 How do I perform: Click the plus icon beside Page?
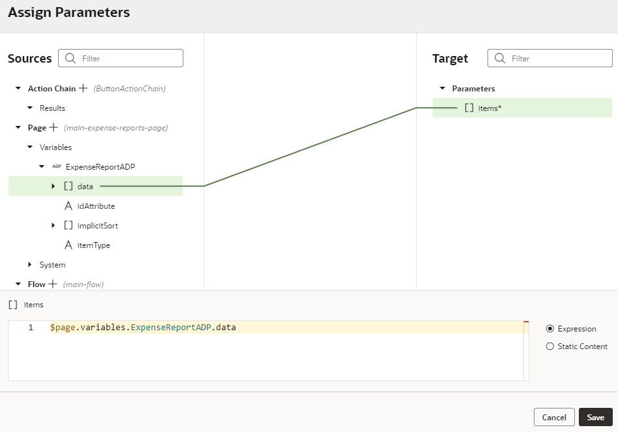click(54, 127)
